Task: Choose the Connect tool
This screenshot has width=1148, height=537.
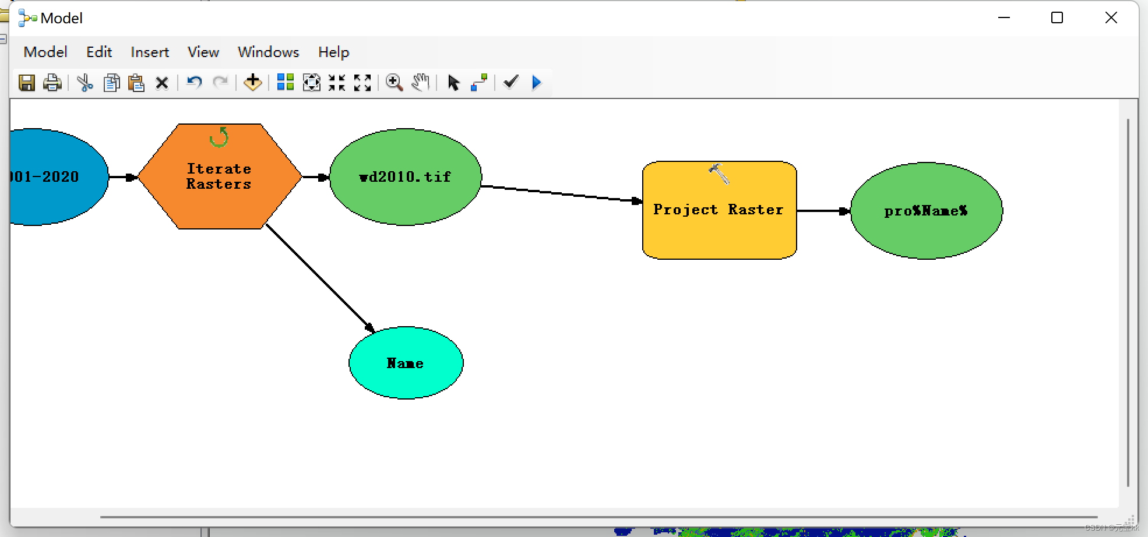Action: tap(479, 83)
